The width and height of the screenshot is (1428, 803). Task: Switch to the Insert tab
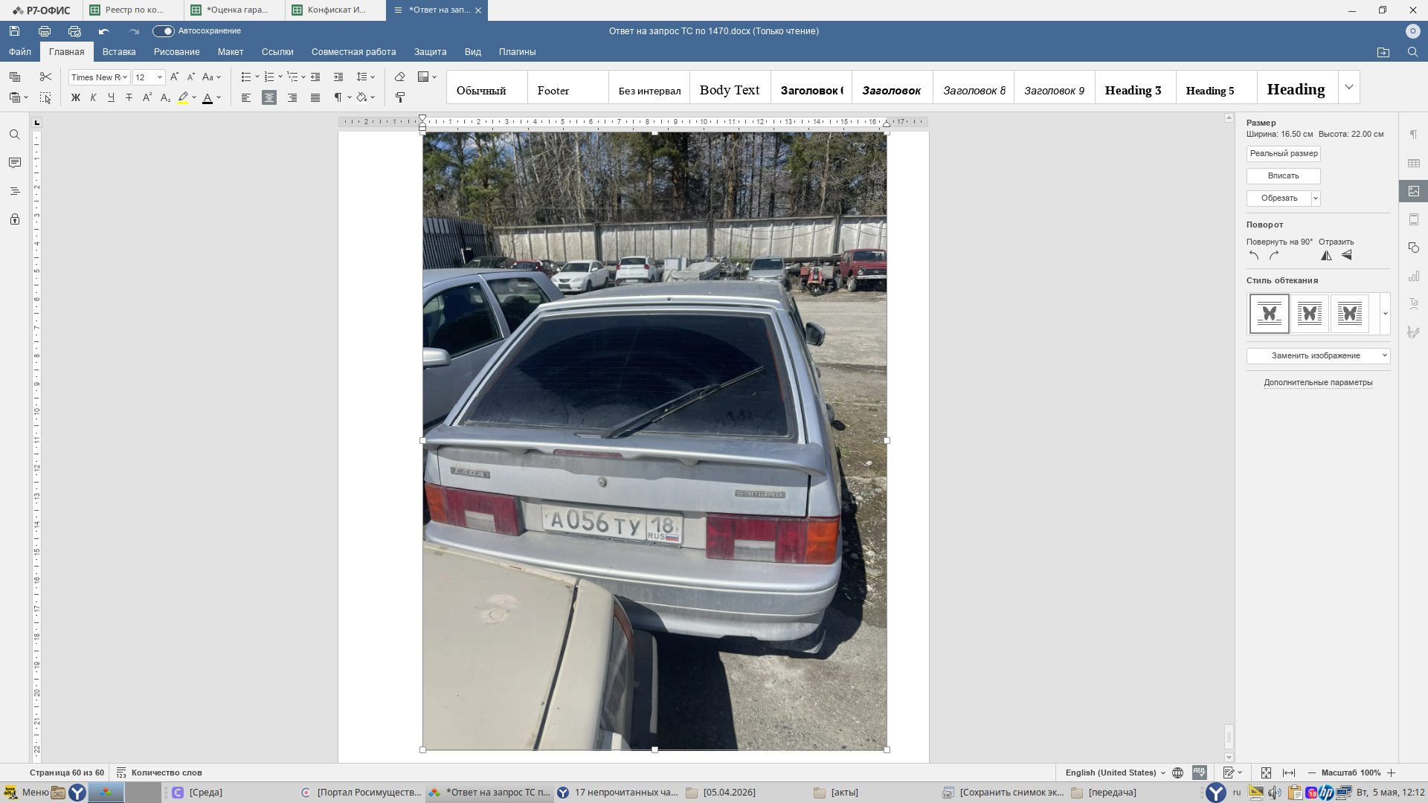pyautogui.click(x=119, y=52)
